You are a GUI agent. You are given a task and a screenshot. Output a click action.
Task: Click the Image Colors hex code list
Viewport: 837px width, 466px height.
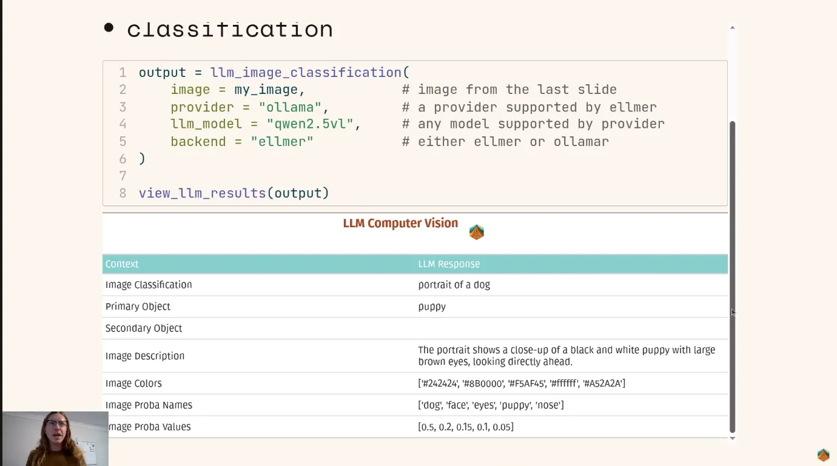(522, 384)
